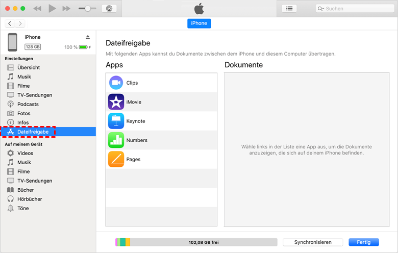Select the iMovie app icon

(116, 102)
